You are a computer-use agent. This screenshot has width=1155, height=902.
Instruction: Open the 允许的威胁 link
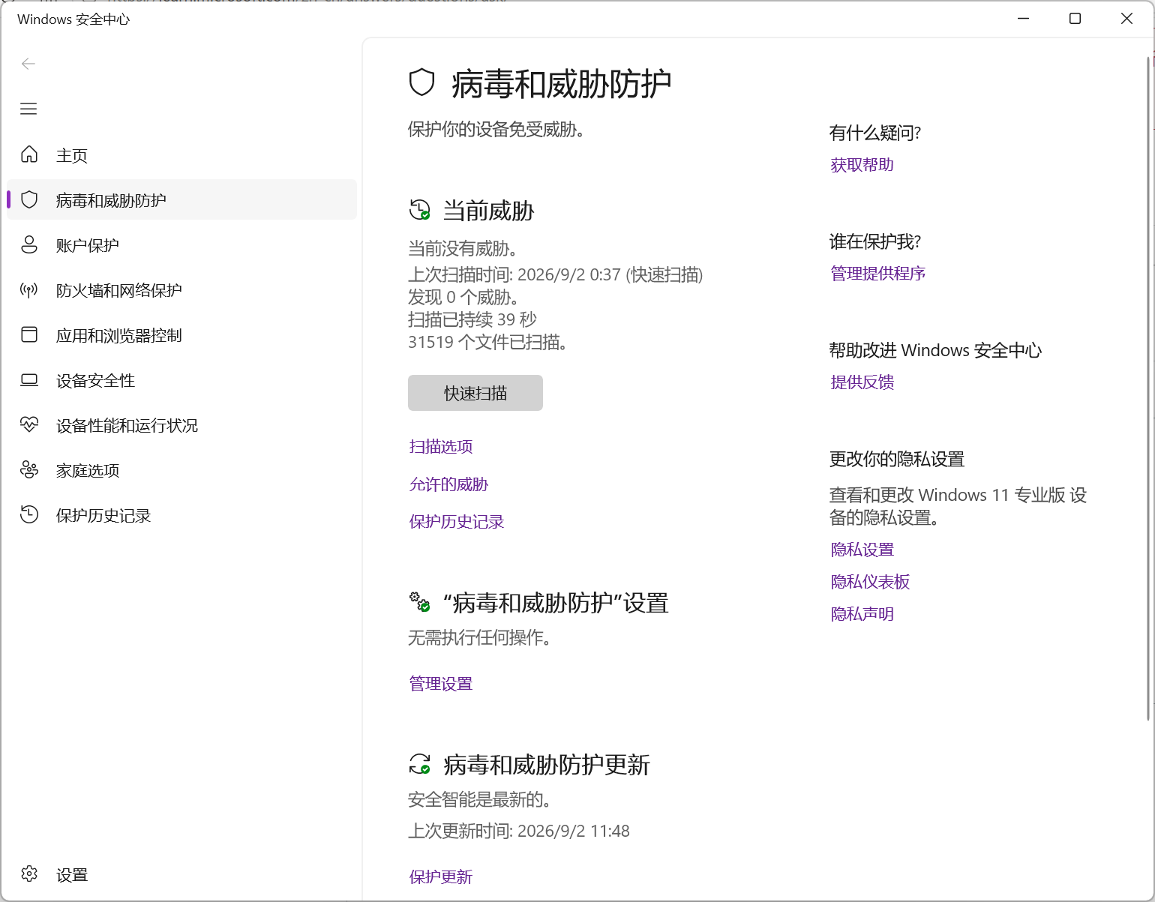coord(448,484)
